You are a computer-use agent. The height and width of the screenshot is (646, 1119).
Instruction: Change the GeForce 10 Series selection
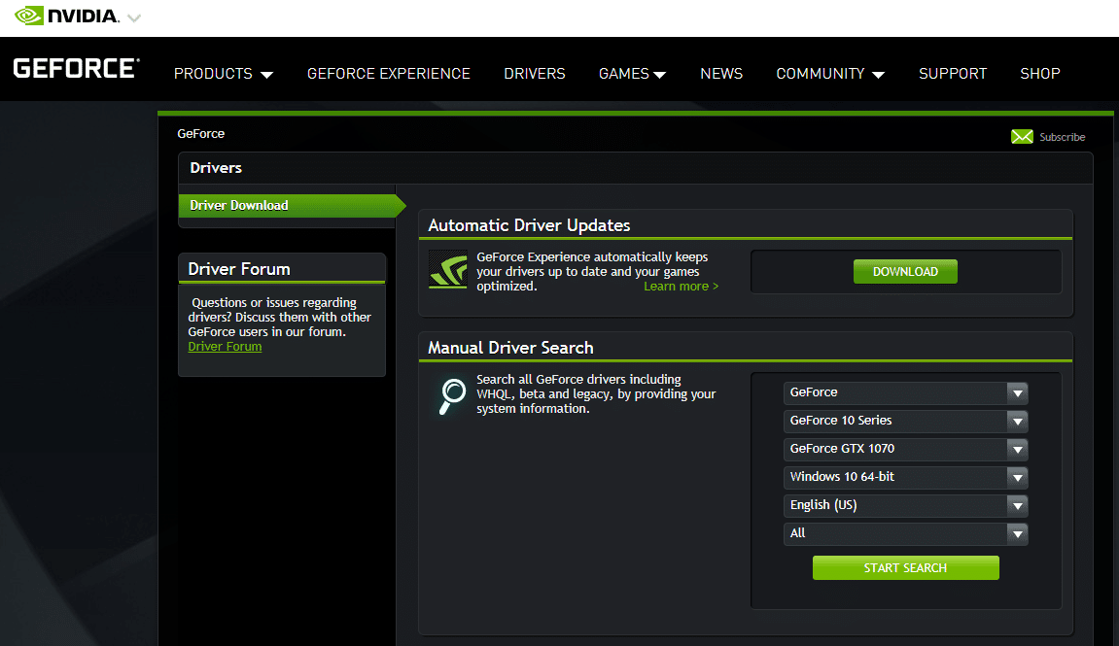pyautogui.click(x=905, y=421)
